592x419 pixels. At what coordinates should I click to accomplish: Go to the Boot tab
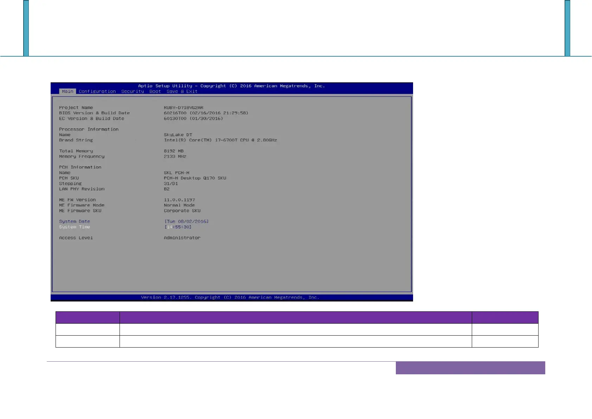[155, 91]
